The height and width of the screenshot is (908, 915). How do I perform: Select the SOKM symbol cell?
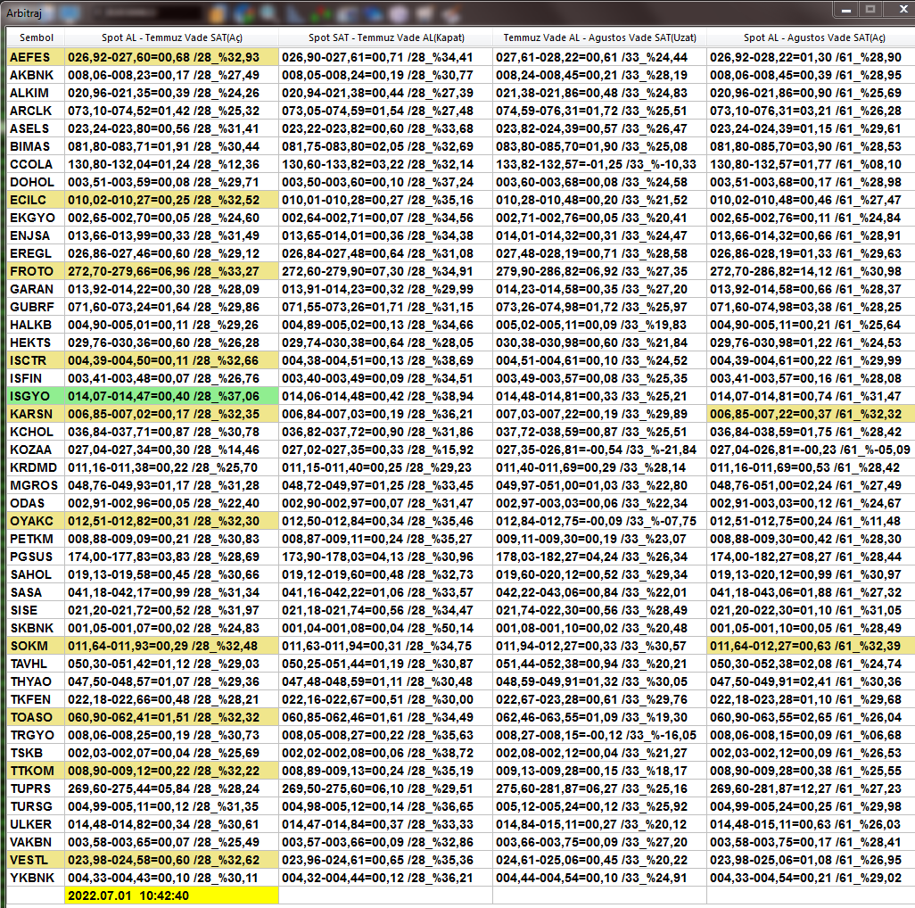click(x=36, y=646)
